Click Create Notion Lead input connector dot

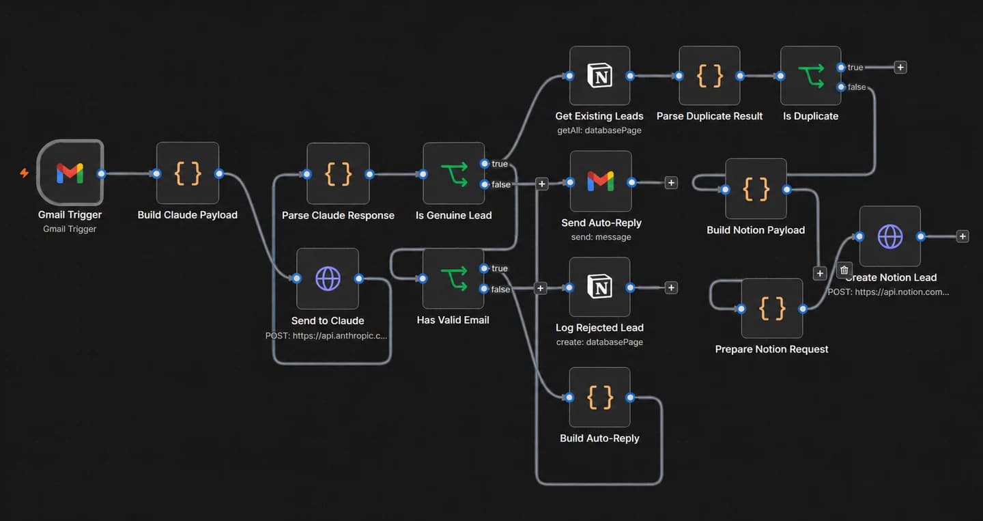pyautogui.click(x=859, y=236)
